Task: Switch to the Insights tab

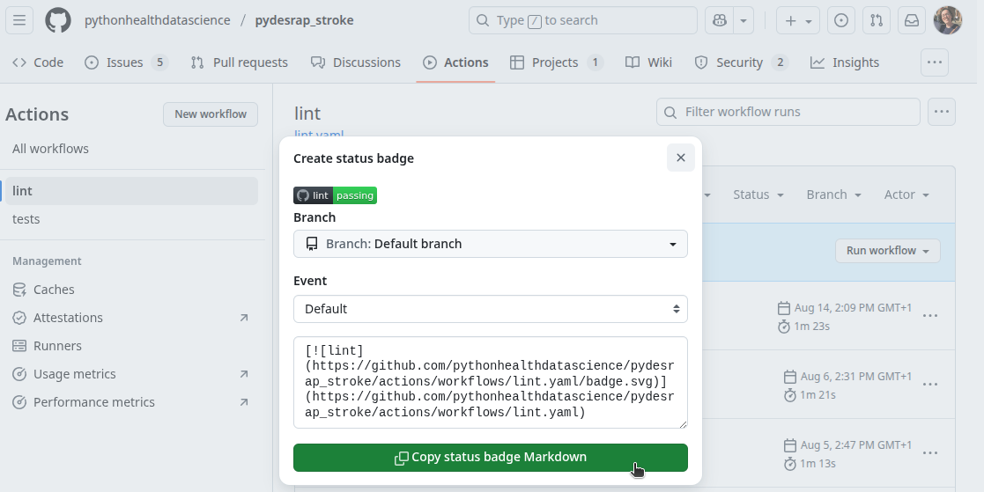Action: 845,62
